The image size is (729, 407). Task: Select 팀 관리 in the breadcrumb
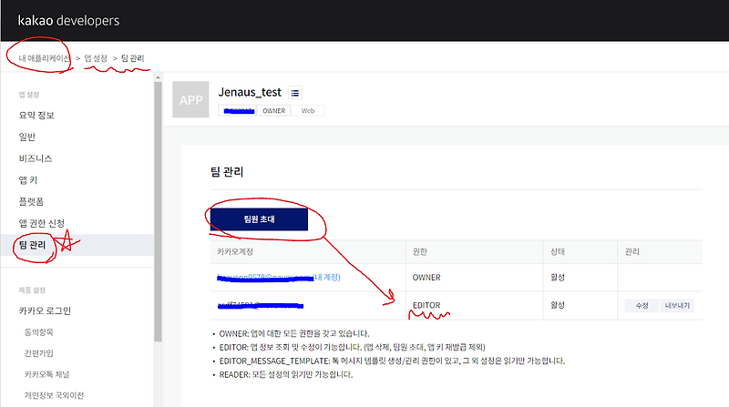coord(132,58)
